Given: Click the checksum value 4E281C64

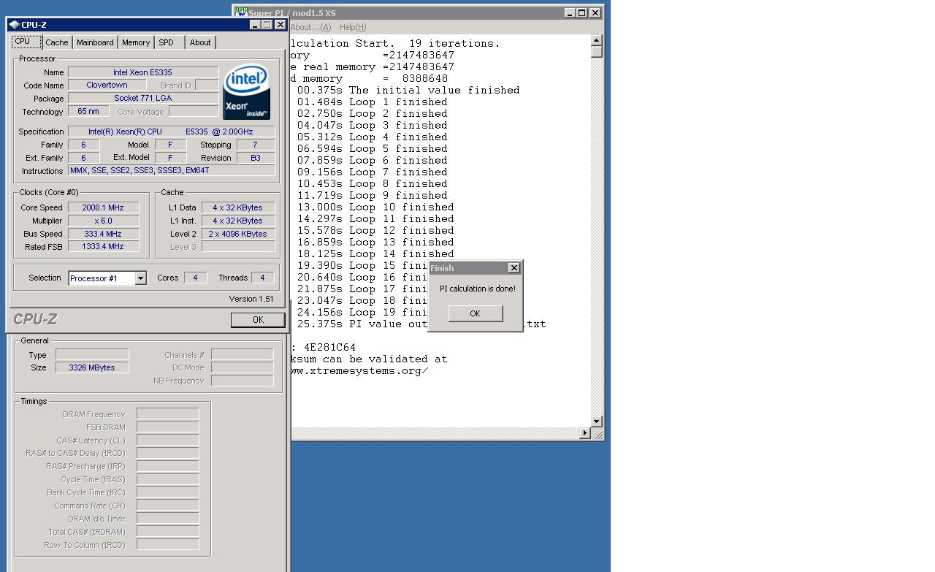Looking at the screenshot, I should click(x=329, y=347).
